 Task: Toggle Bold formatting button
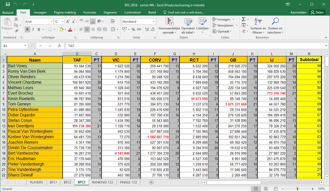(x=27, y=29)
